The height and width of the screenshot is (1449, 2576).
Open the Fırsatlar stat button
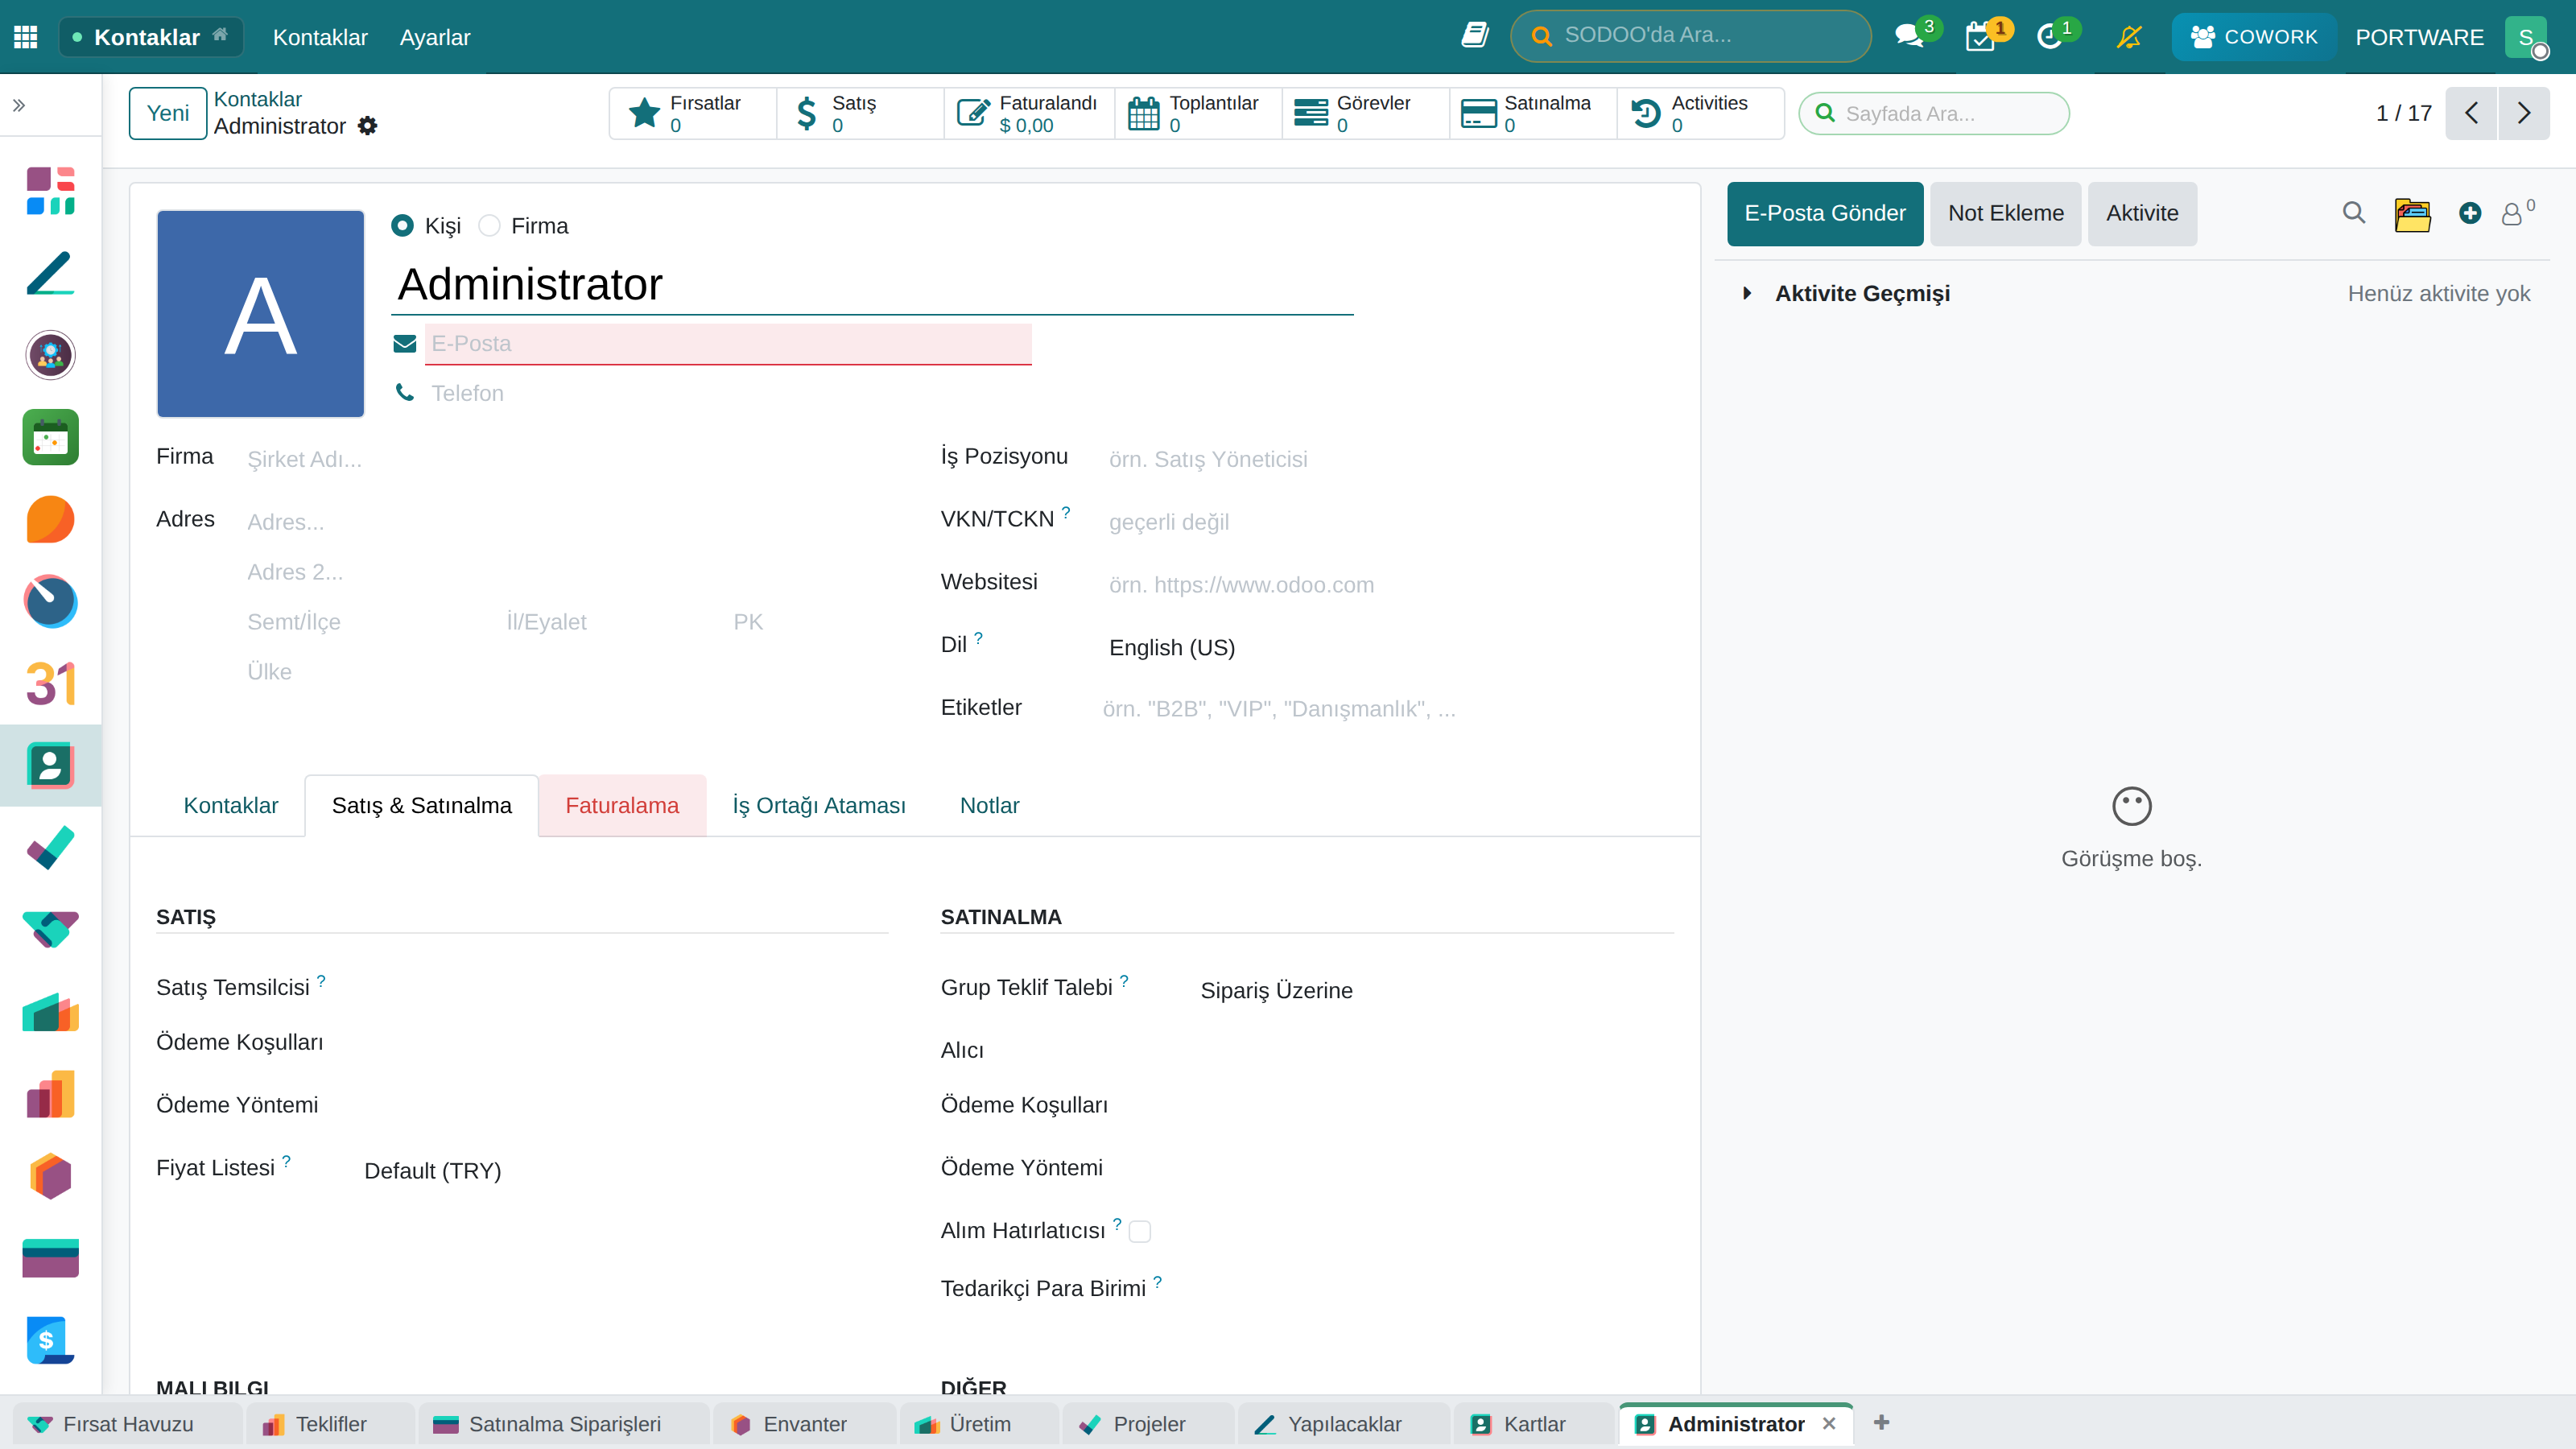tap(693, 113)
